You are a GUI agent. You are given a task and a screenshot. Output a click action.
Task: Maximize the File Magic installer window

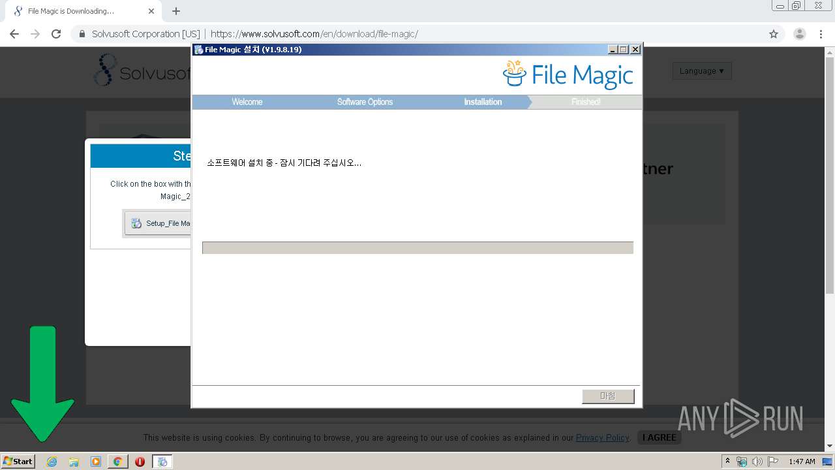click(x=624, y=50)
